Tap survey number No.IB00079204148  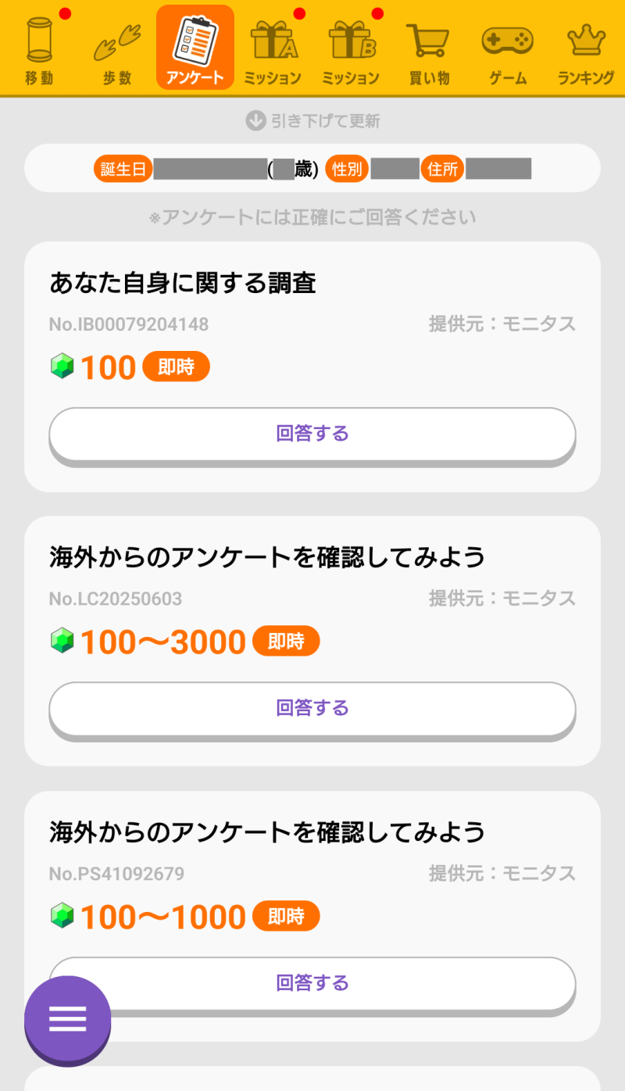pos(129,324)
